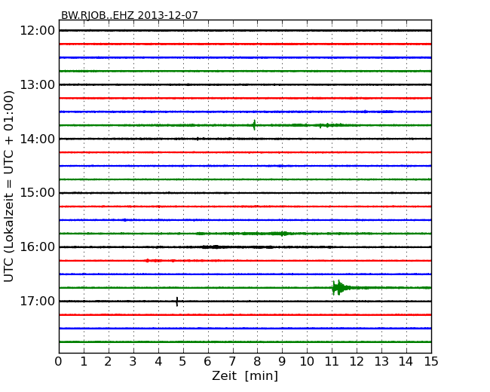Image resolution: width=490 pixels, height=392 pixels.
Task: Click the large seismic event on green 16:45 trace
Action: tap(340, 287)
